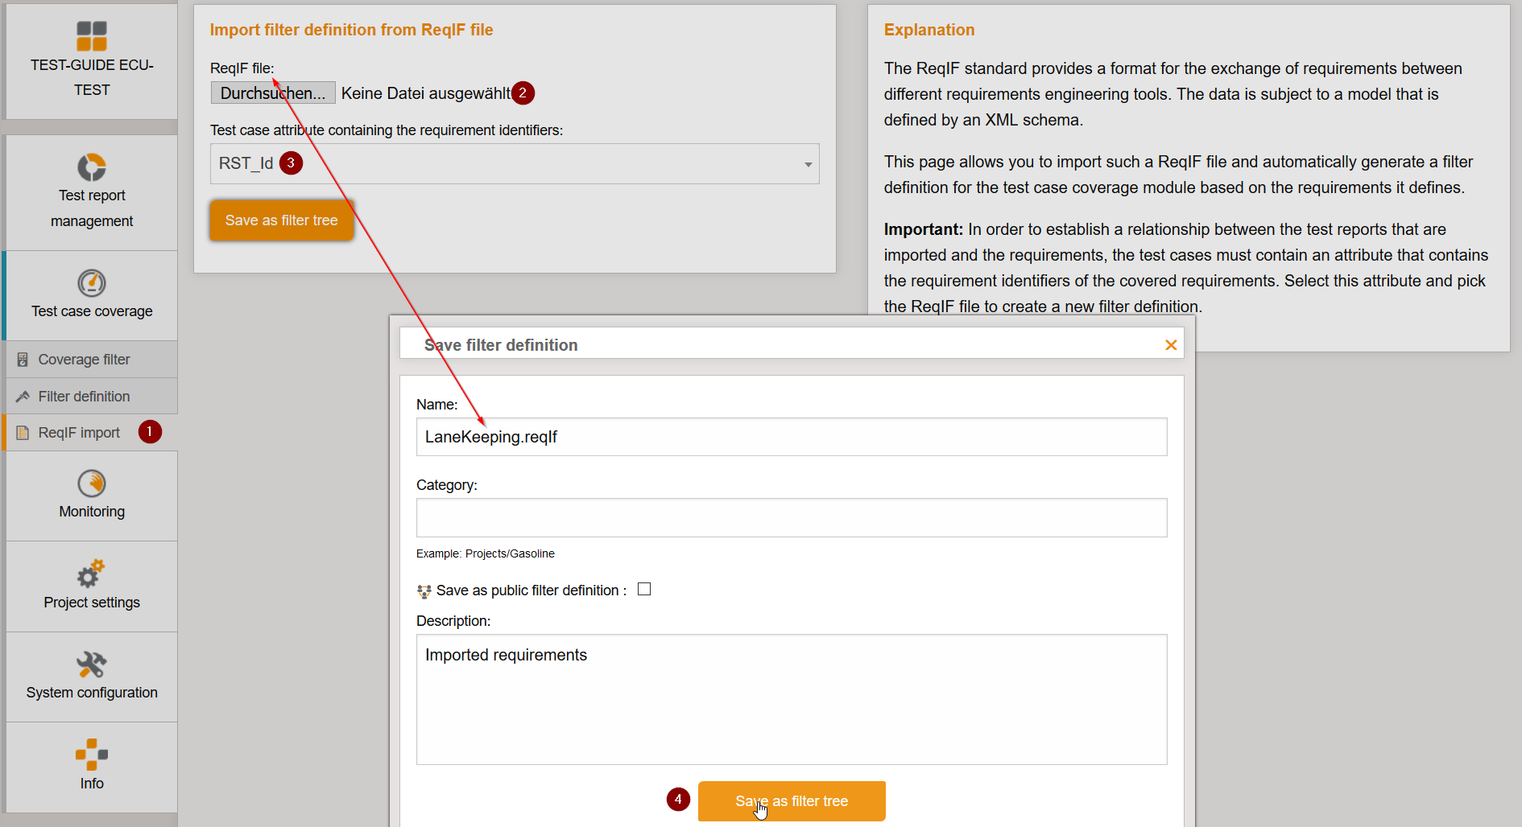Image resolution: width=1522 pixels, height=827 pixels.
Task: Open Project settings gear icon
Action: [91, 574]
